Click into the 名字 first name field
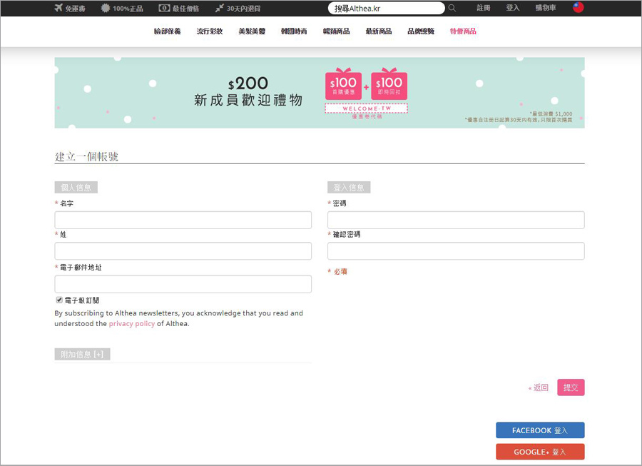Image resolution: width=642 pixels, height=466 pixels. [x=183, y=220]
